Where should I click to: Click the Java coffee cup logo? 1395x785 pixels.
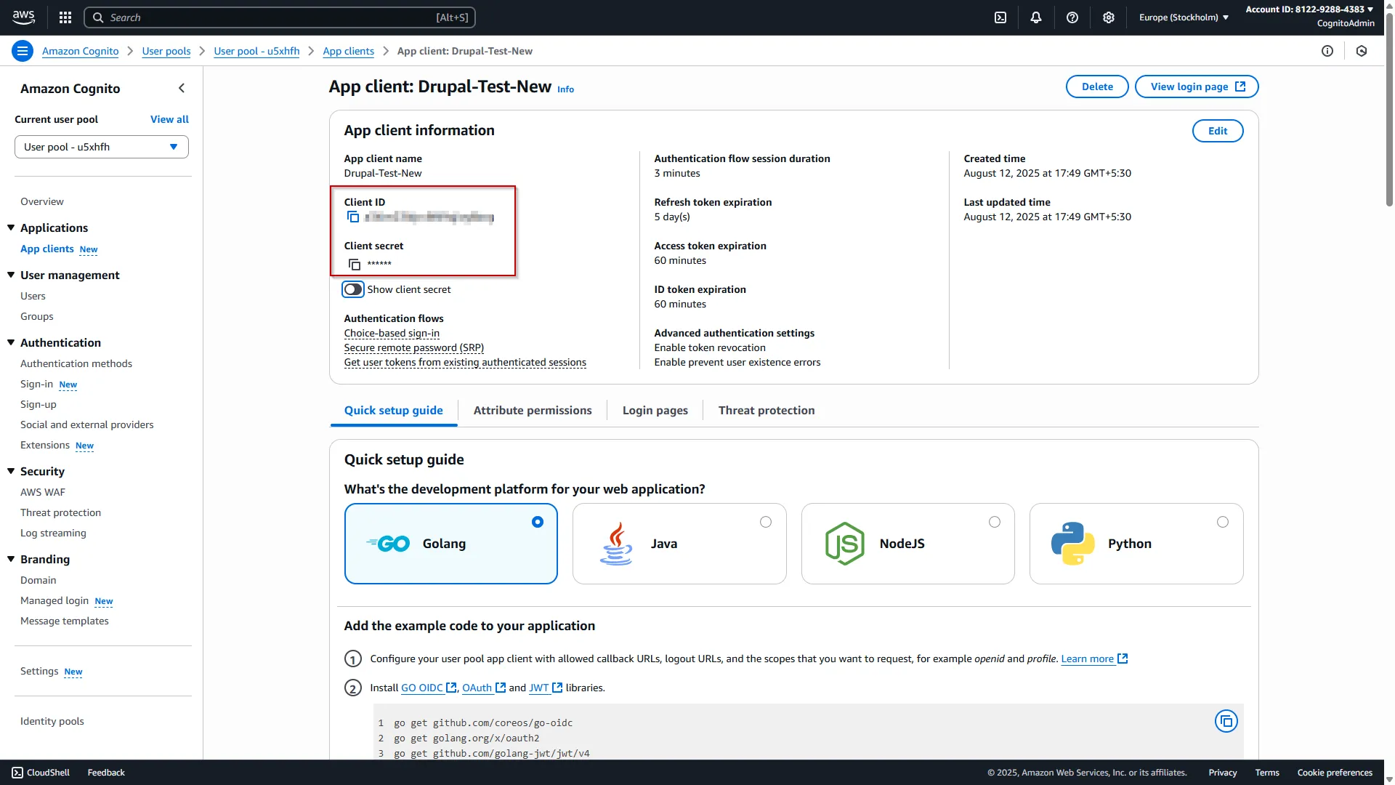616,544
